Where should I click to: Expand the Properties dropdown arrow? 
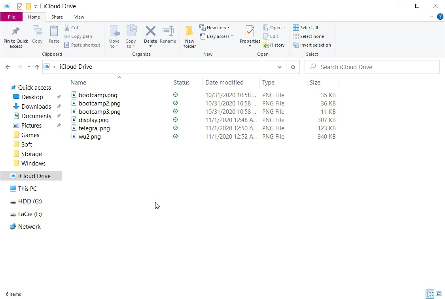pyautogui.click(x=250, y=46)
